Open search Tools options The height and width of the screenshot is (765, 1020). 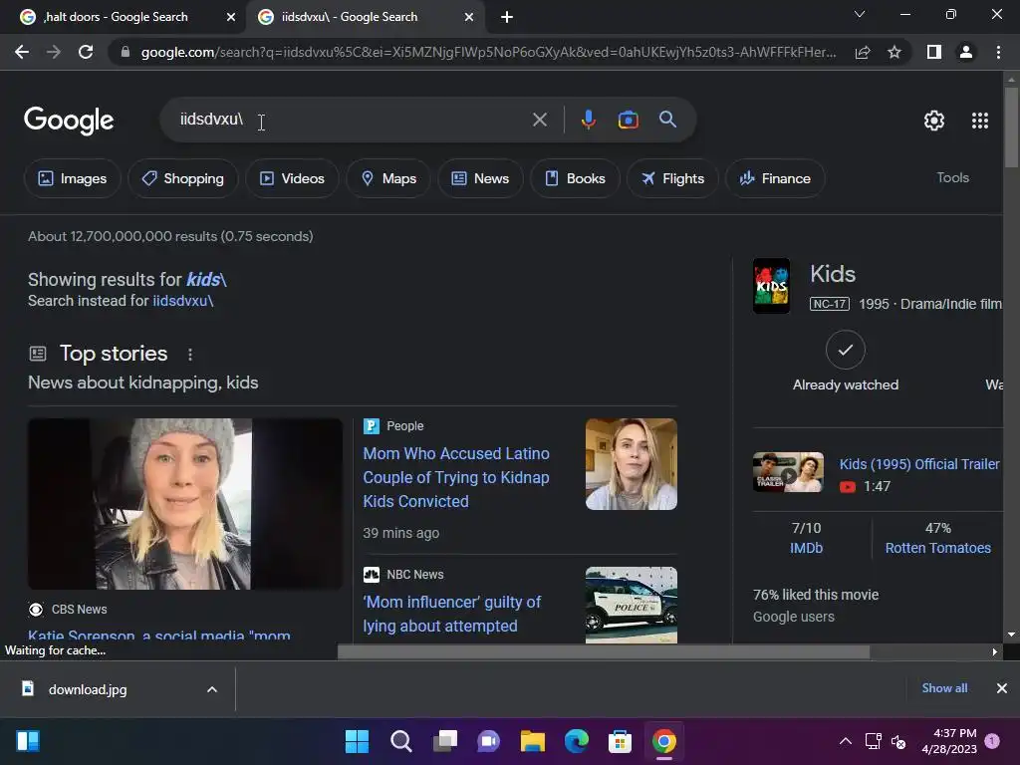pos(952,177)
